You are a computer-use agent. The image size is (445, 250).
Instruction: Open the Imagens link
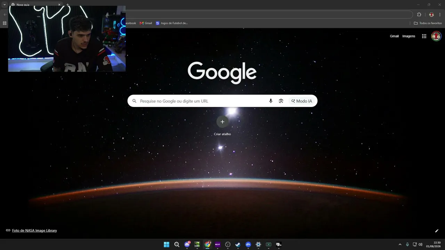(409, 36)
